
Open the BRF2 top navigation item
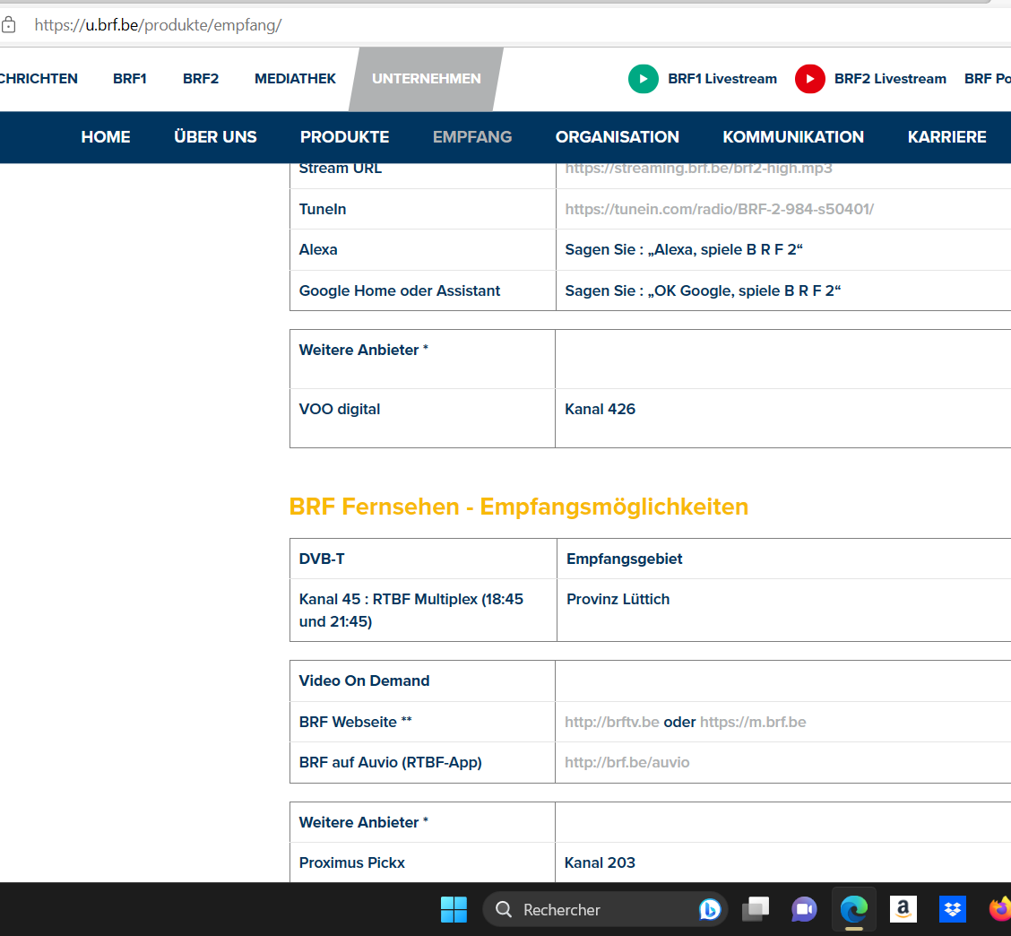(x=201, y=79)
